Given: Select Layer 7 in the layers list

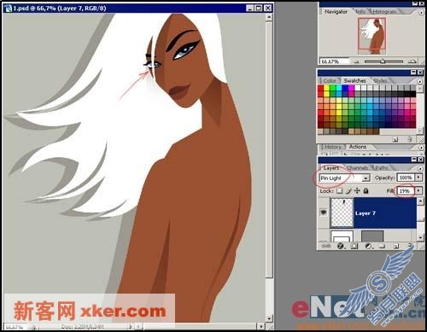Looking at the screenshot, I should [x=373, y=213].
